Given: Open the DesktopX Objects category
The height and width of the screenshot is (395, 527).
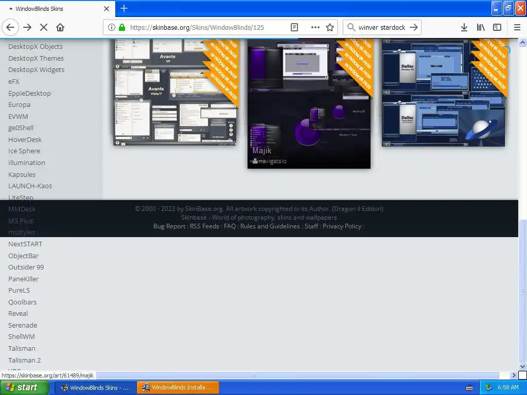Looking at the screenshot, I should (x=36, y=47).
